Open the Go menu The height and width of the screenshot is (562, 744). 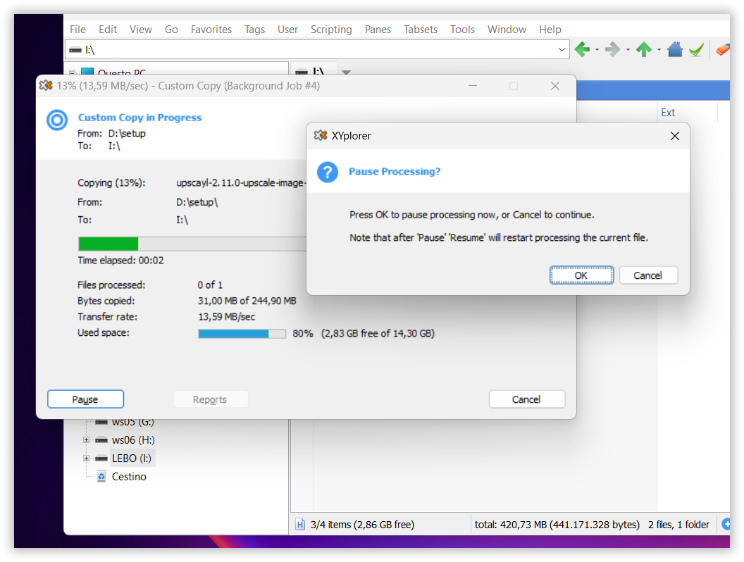tap(171, 30)
